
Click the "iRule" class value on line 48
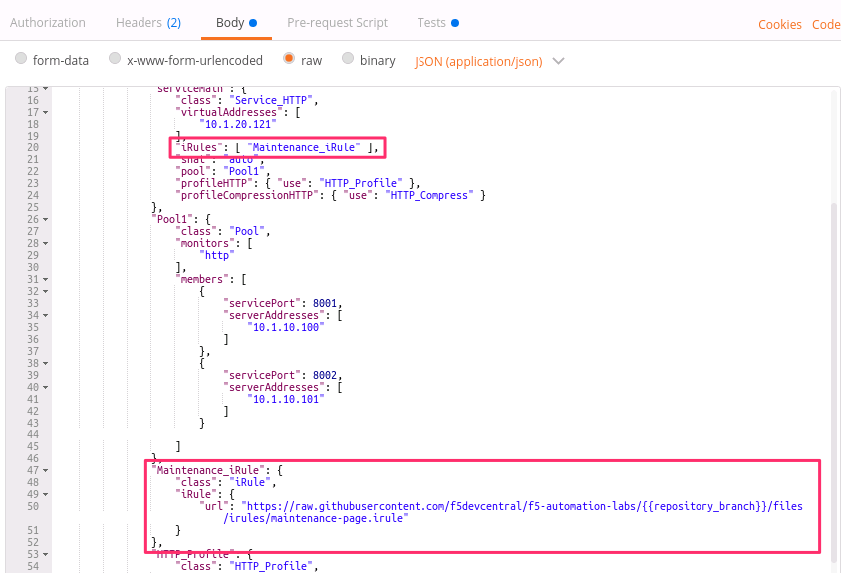pyautogui.click(x=250, y=482)
